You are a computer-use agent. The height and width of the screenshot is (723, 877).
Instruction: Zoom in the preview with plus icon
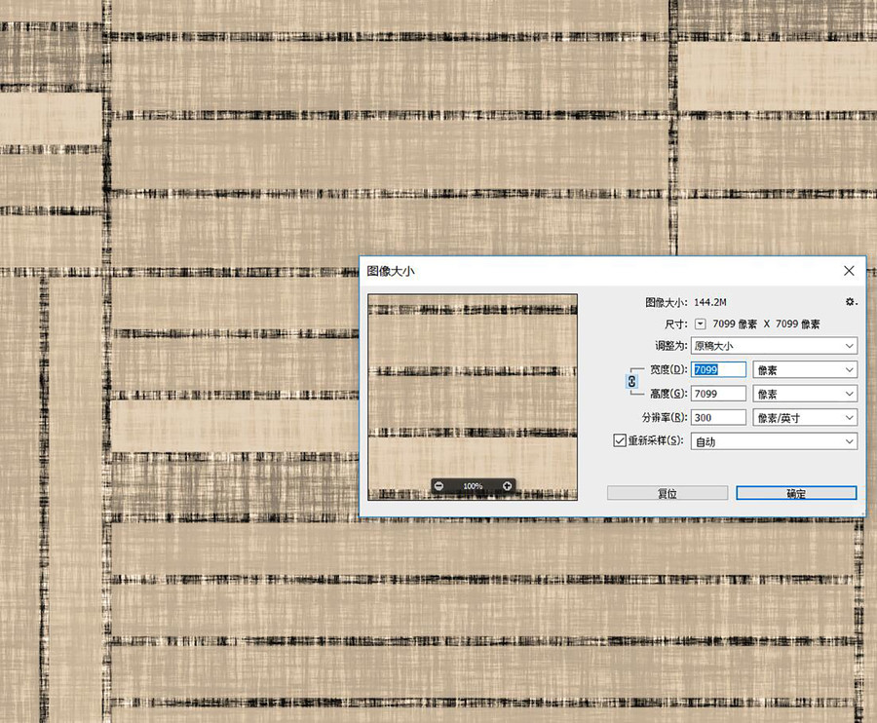click(x=507, y=486)
